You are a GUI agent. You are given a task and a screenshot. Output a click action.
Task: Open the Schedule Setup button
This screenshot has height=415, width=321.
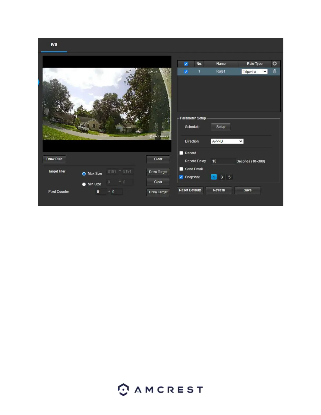tap(221, 127)
